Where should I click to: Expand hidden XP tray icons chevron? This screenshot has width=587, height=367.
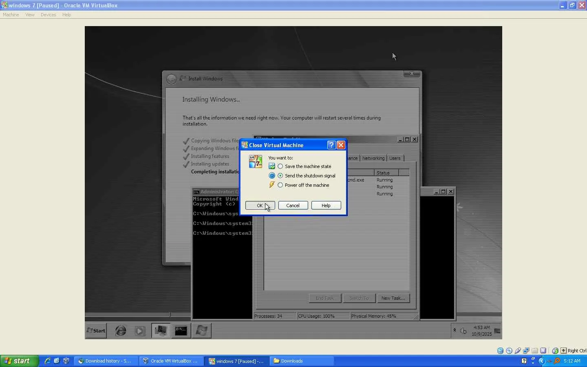(542, 361)
